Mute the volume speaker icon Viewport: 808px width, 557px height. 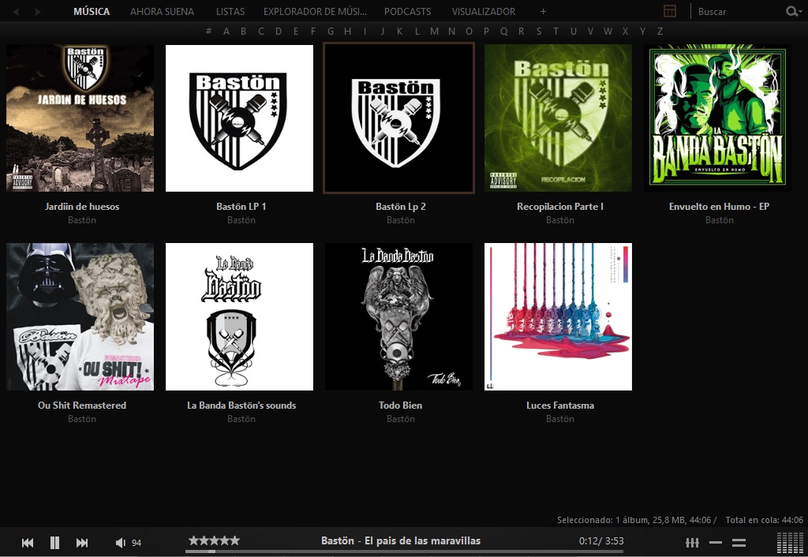(120, 543)
